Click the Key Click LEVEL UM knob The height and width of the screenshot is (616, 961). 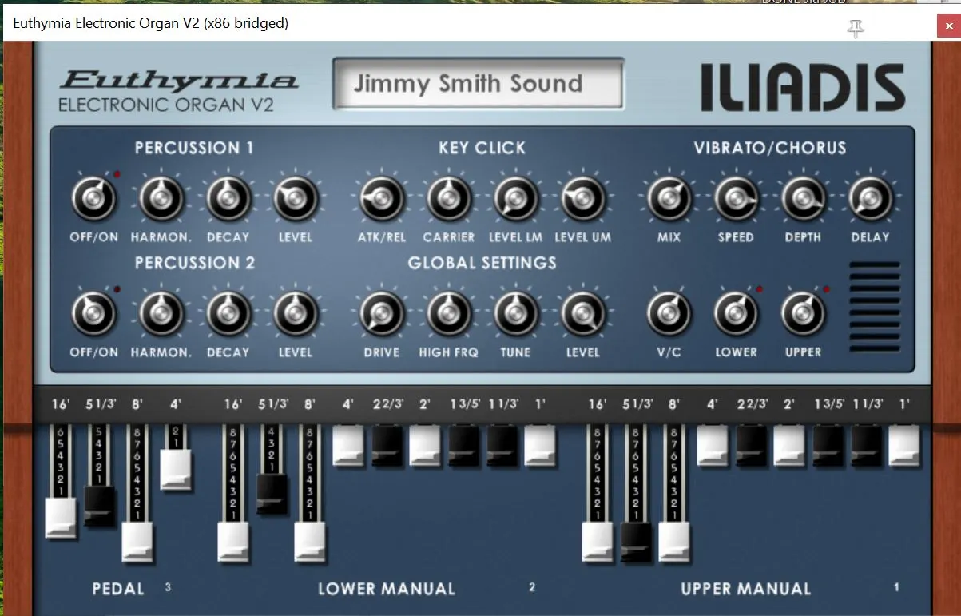(x=582, y=198)
